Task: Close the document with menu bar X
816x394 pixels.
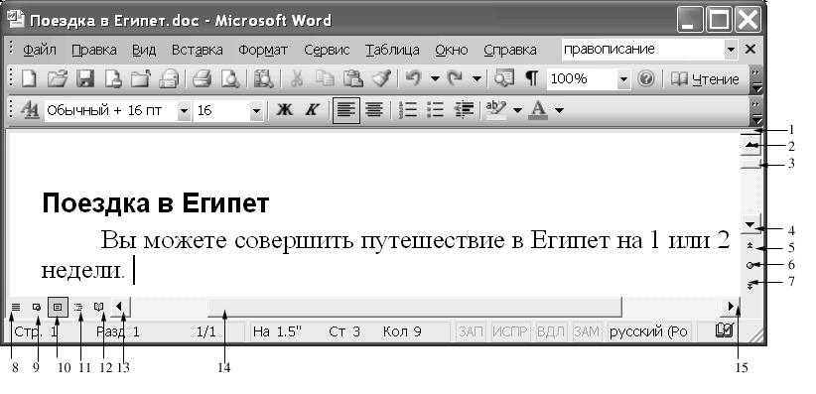Action: tap(749, 50)
